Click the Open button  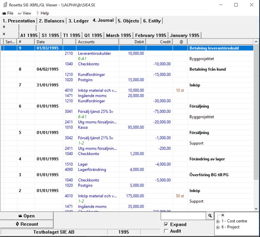[26, 216]
